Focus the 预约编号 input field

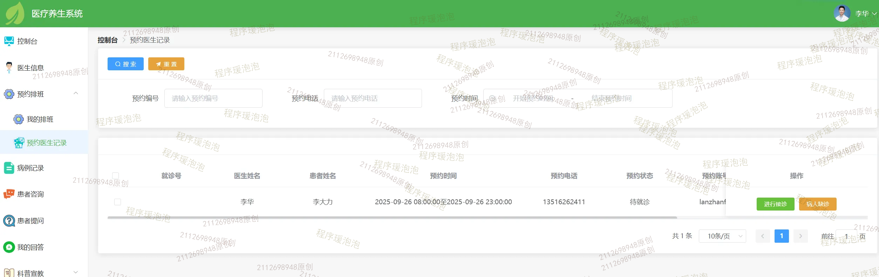[x=213, y=98]
